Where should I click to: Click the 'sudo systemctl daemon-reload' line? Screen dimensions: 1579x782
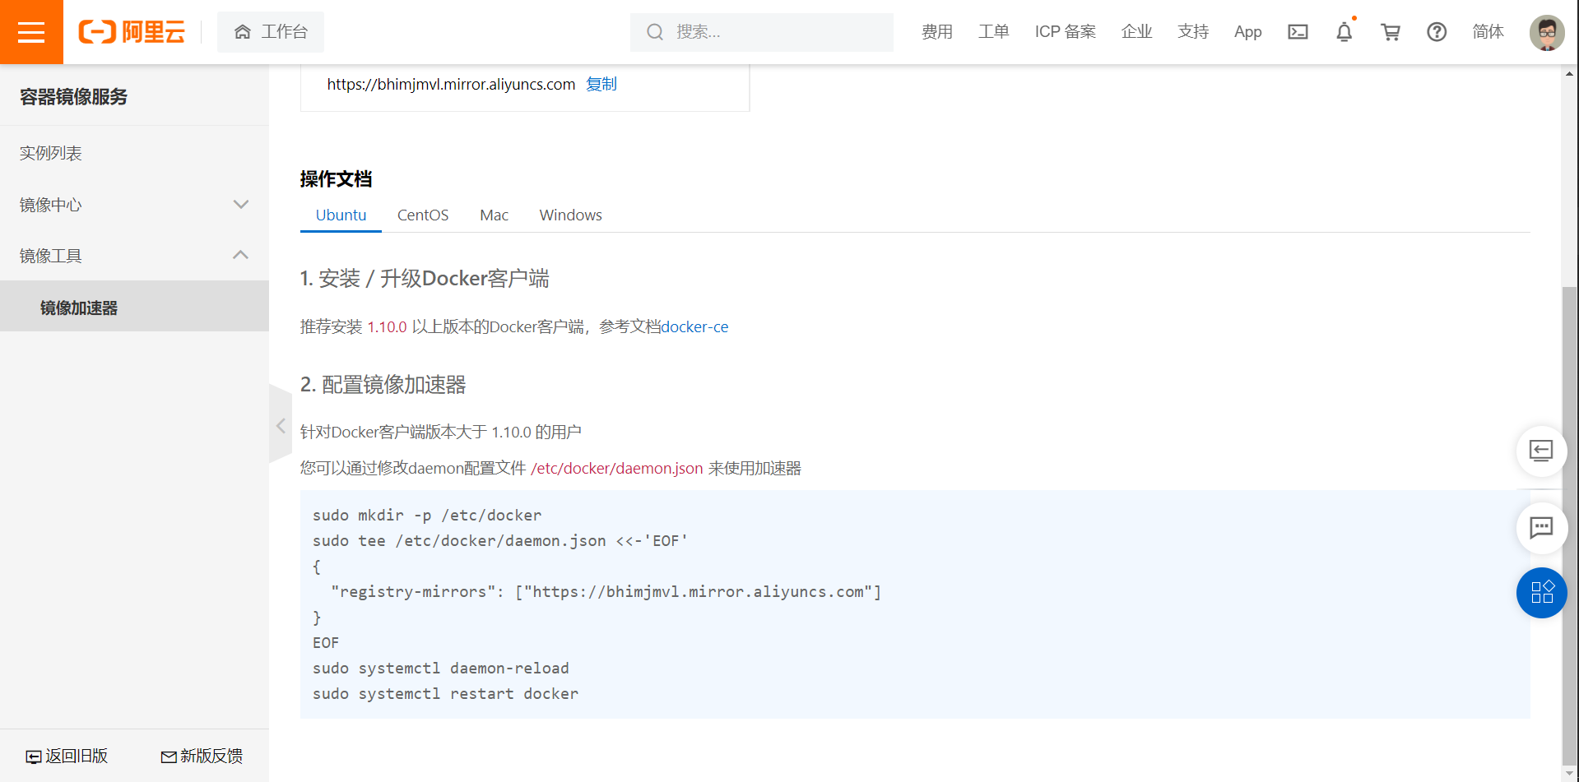tap(441, 668)
